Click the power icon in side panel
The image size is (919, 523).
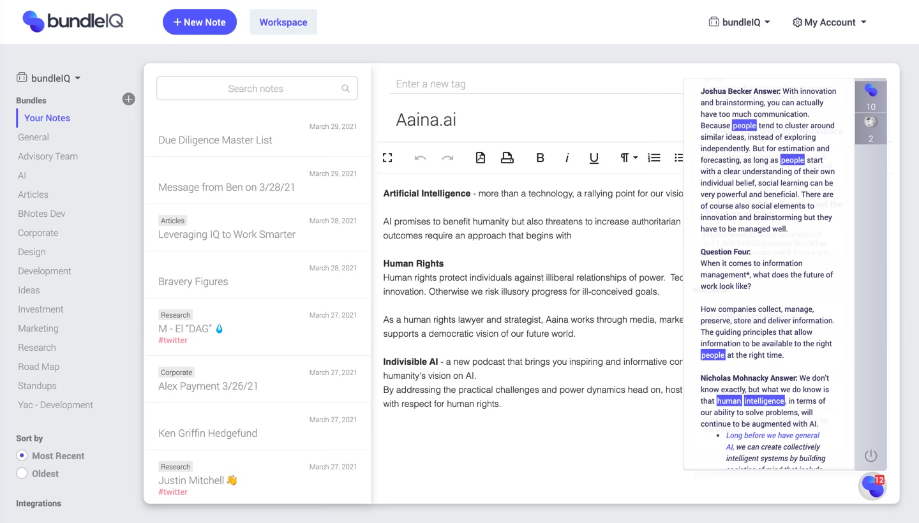coord(871,455)
